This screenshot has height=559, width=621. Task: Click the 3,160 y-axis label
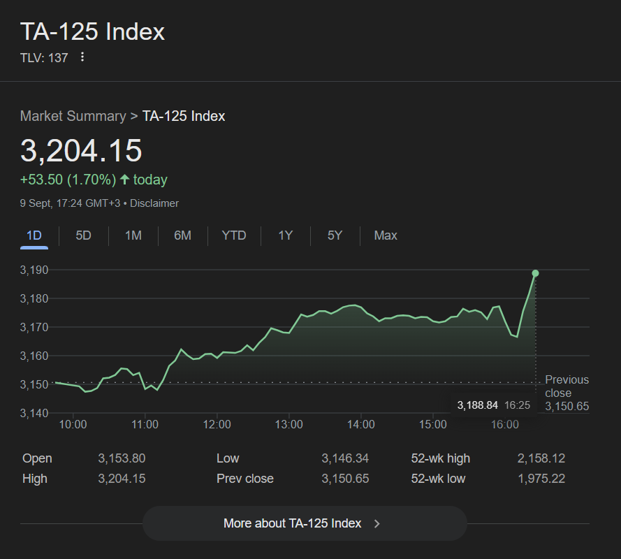tap(34, 356)
